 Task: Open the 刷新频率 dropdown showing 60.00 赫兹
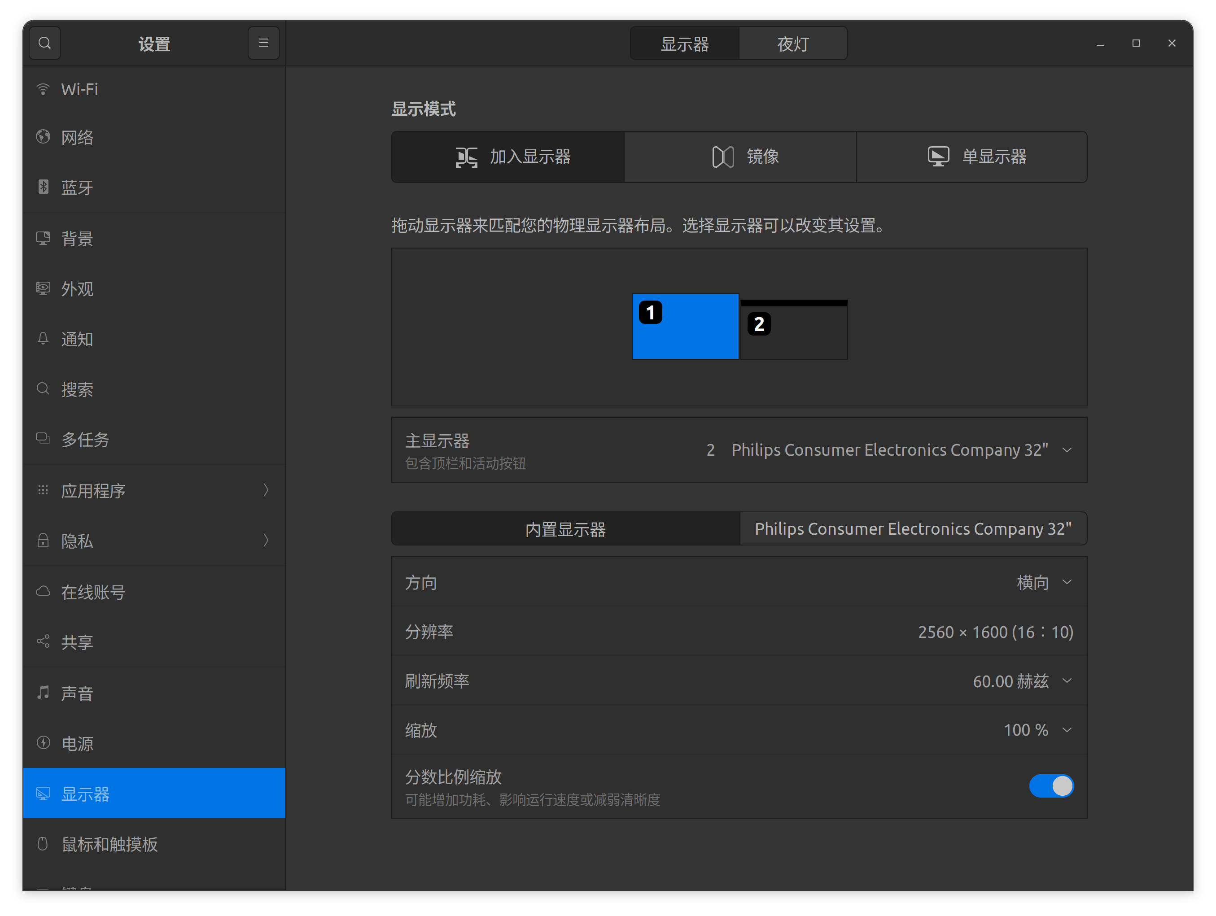coord(739,681)
